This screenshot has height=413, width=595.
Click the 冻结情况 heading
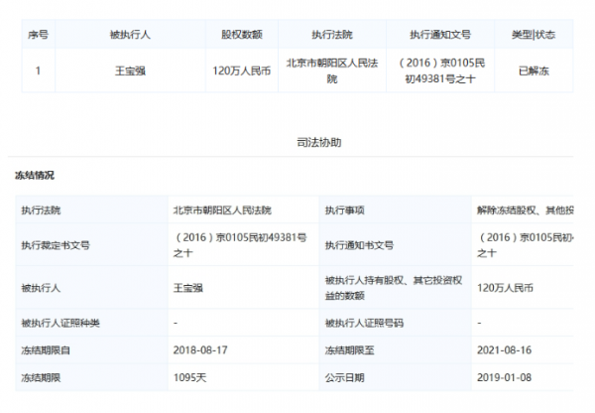coord(35,175)
